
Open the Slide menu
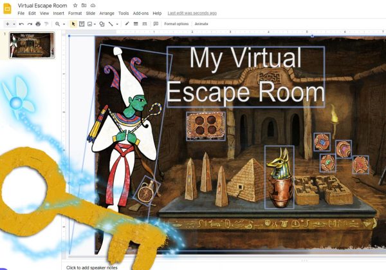coord(90,14)
